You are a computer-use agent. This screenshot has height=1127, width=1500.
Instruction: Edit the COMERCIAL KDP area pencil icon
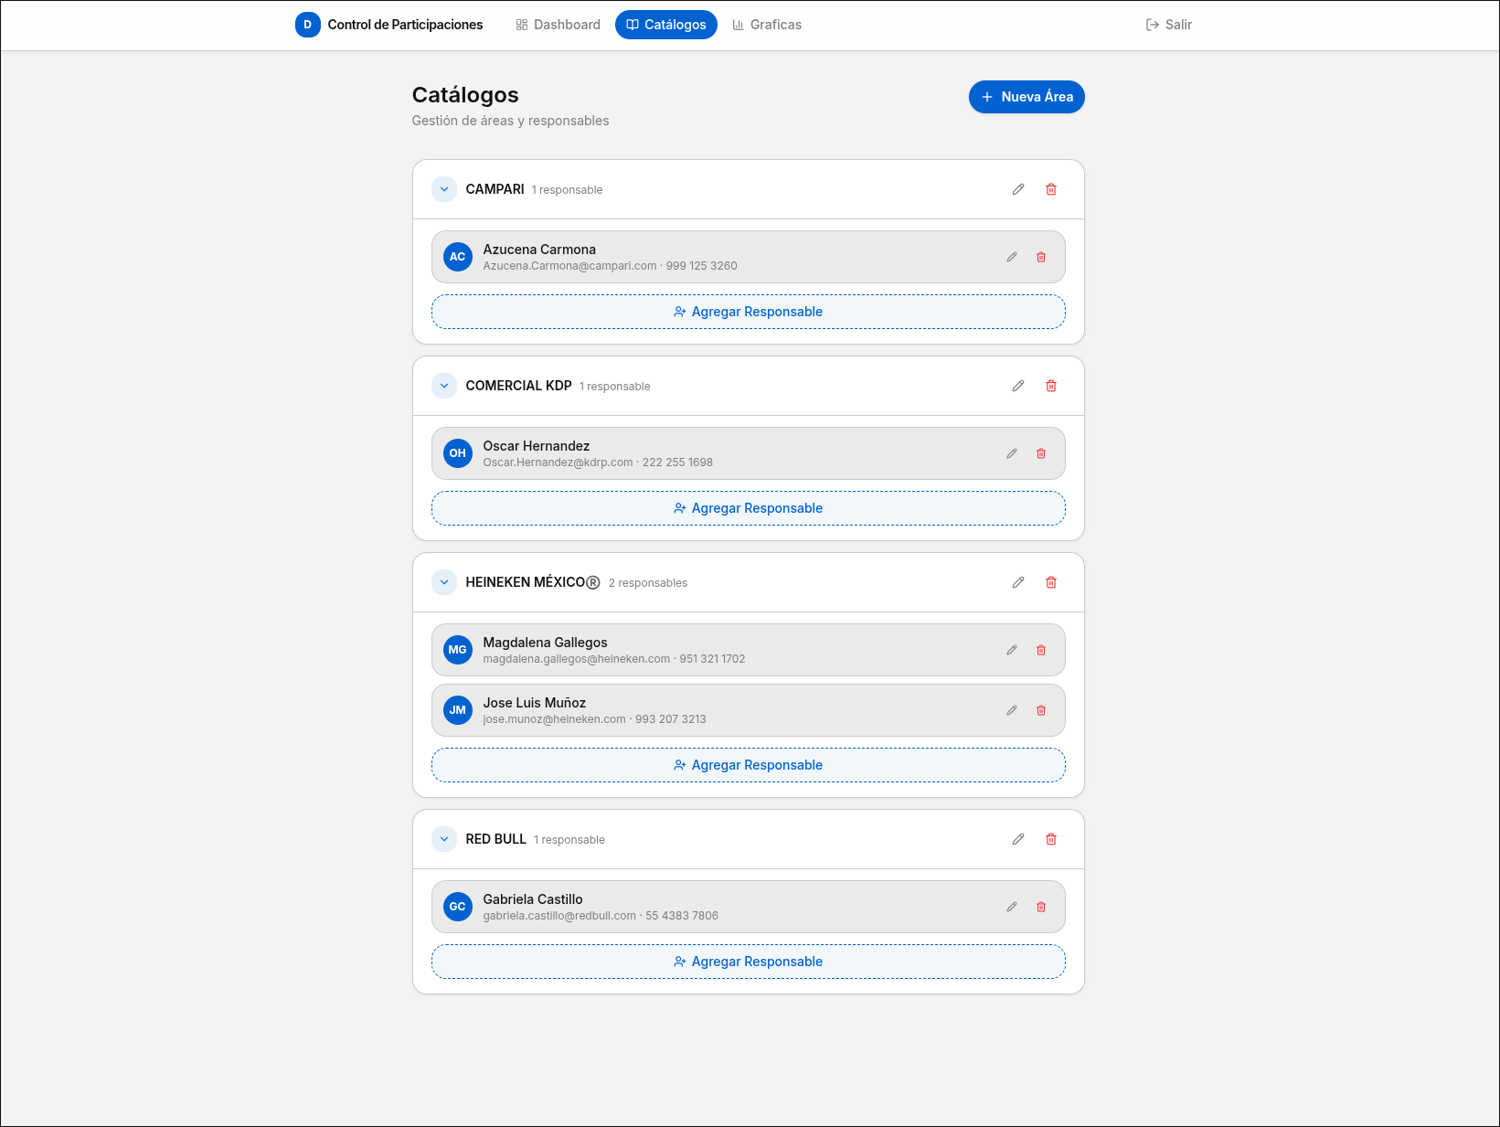(1018, 386)
